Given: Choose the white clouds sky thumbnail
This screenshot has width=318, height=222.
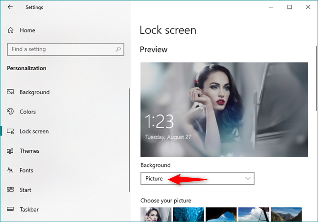Looking at the screenshot, I should (x=253, y=215).
